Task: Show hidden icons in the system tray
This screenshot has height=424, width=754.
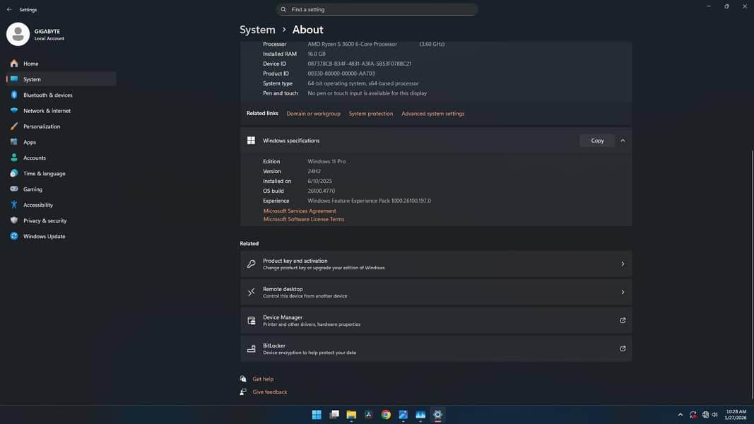Action: 681,415
